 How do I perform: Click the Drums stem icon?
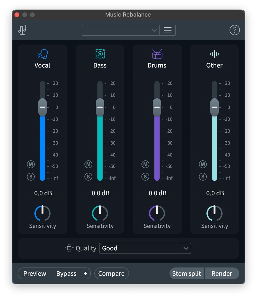[x=157, y=54]
